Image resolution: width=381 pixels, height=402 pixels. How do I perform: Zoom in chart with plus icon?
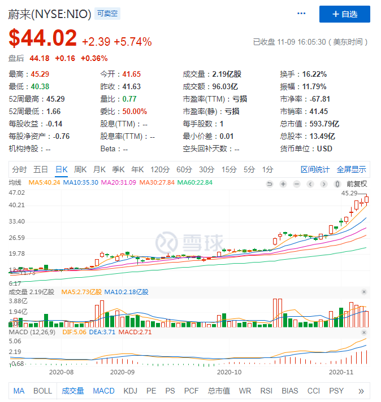283,184
